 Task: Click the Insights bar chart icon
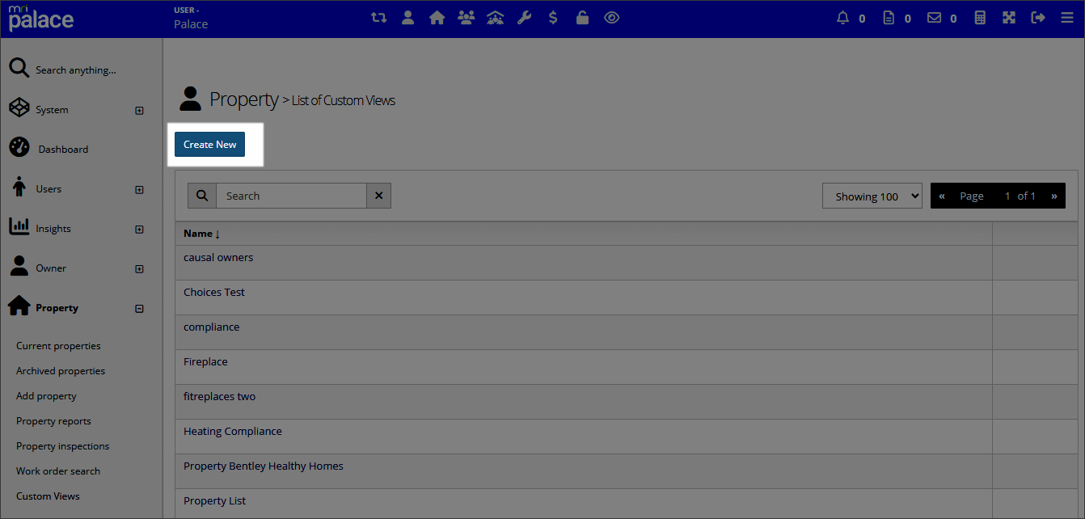pos(19,227)
